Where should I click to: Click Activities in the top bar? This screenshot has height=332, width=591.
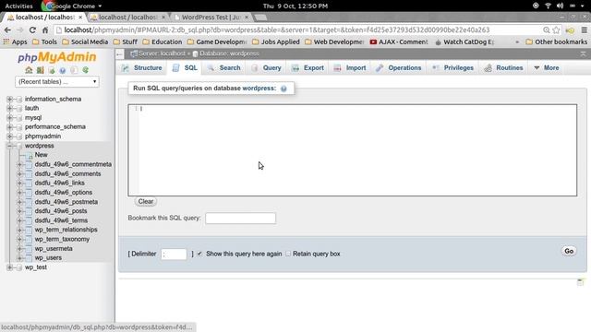pyautogui.click(x=18, y=6)
